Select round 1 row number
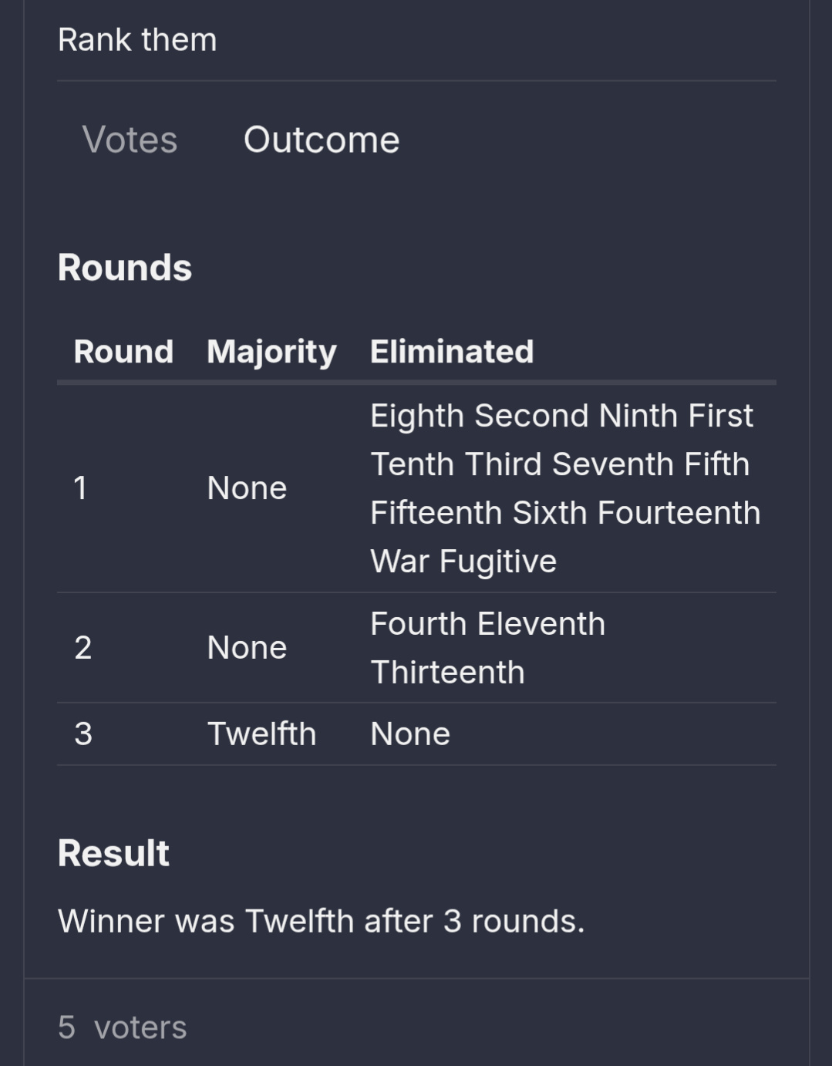Image resolution: width=832 pixels, height=1066 pixels. [x=80, y=487]
